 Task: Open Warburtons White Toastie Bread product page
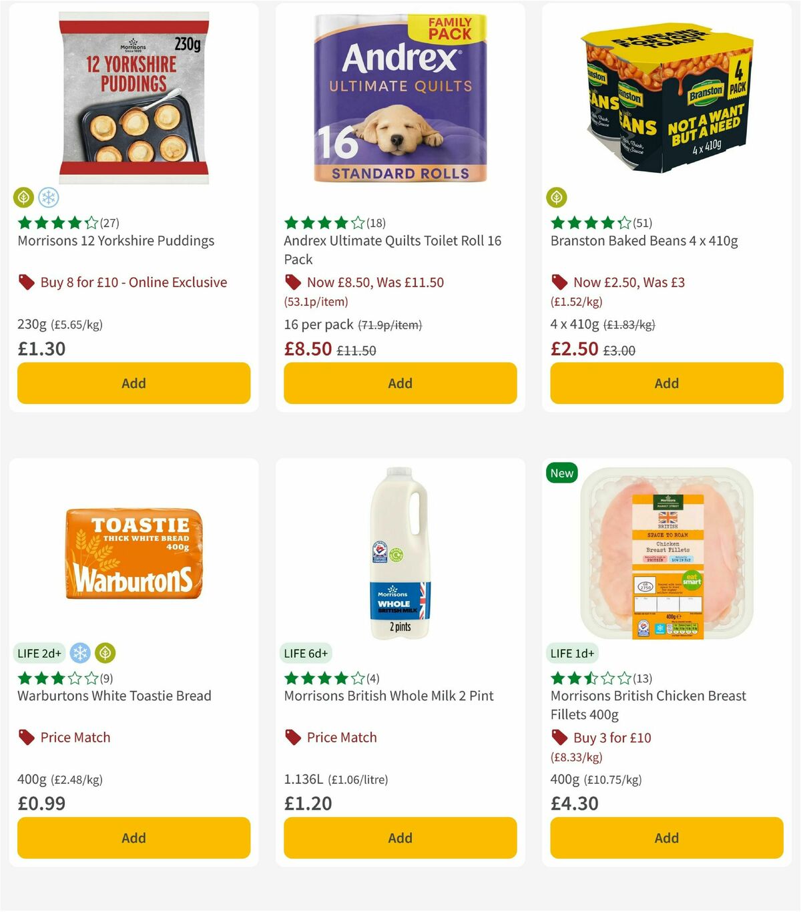[x=113, y=696]
